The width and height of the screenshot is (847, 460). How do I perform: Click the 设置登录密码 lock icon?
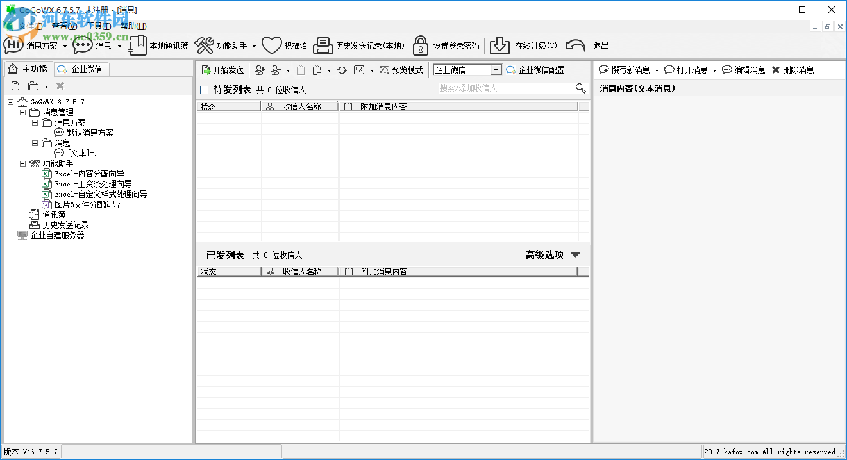[420, 45]
